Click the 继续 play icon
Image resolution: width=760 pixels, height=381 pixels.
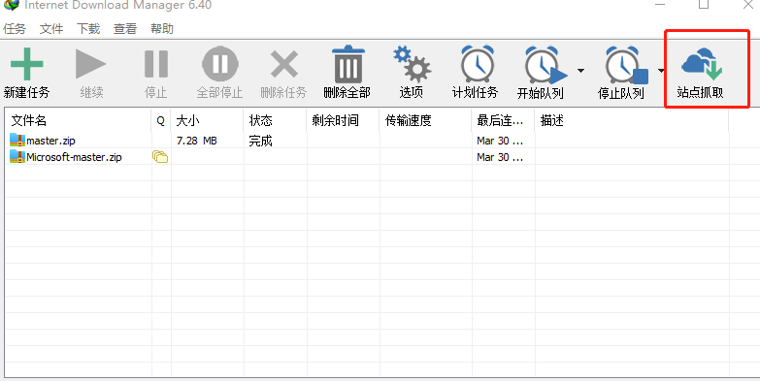[x=90, y=64]
